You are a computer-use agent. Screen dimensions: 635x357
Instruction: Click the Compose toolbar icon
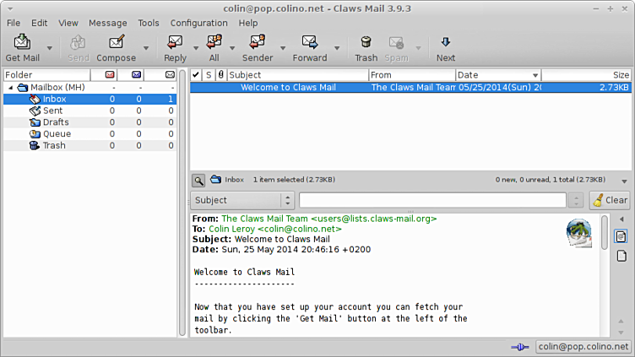(x=117, y=42)
